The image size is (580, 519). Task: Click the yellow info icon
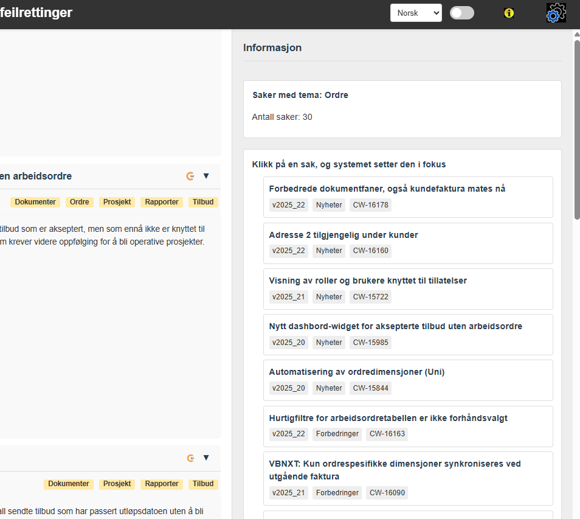pos(509,13)
